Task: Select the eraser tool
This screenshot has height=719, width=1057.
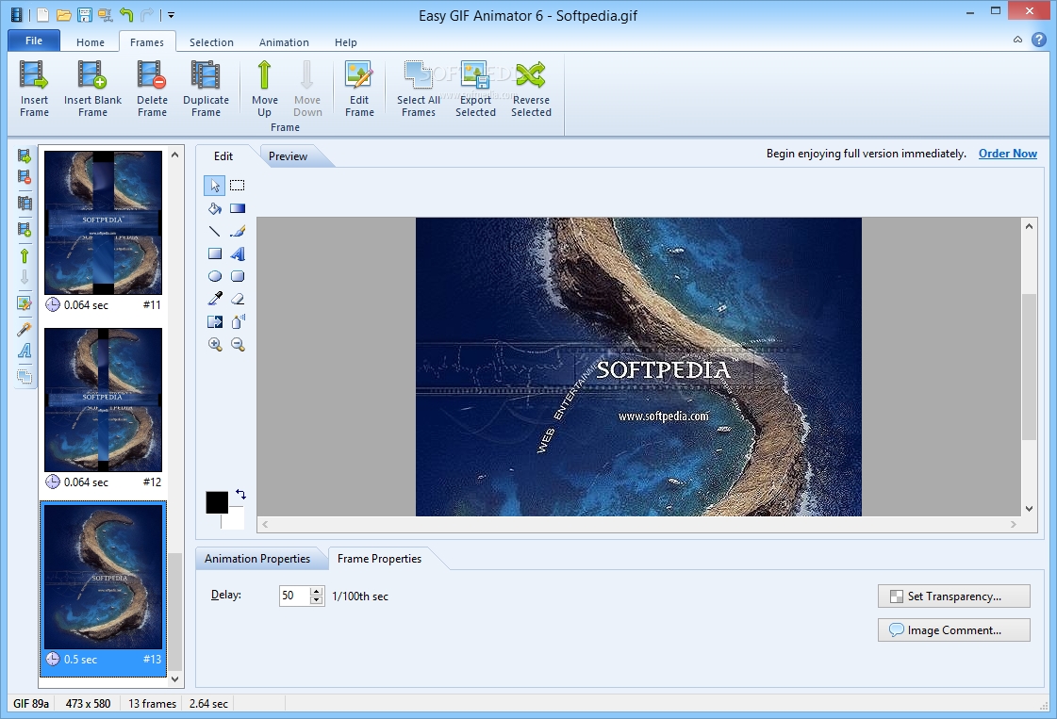Action: pyautogui.click(x=238, y=299)
